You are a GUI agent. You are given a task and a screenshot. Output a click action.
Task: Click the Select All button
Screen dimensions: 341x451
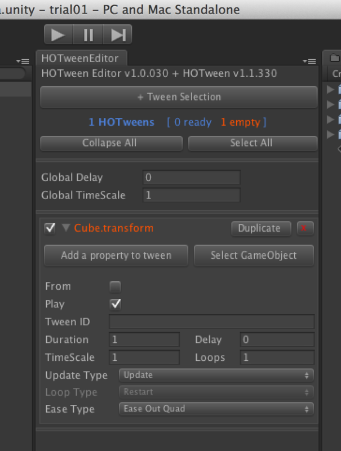tap(253, 143)
